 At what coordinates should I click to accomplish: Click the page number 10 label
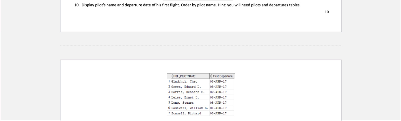pos(327,12)
